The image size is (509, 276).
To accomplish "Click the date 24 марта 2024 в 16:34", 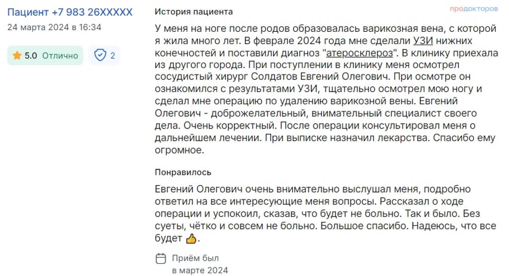I will (x=54, y=27).
